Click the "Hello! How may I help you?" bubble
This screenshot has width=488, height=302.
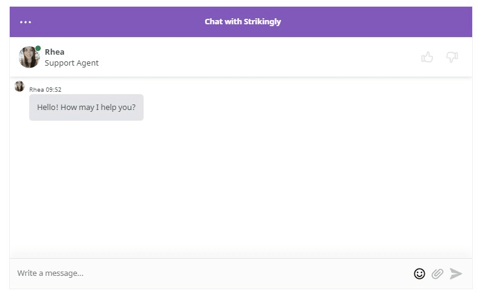(x=86, y=108)
